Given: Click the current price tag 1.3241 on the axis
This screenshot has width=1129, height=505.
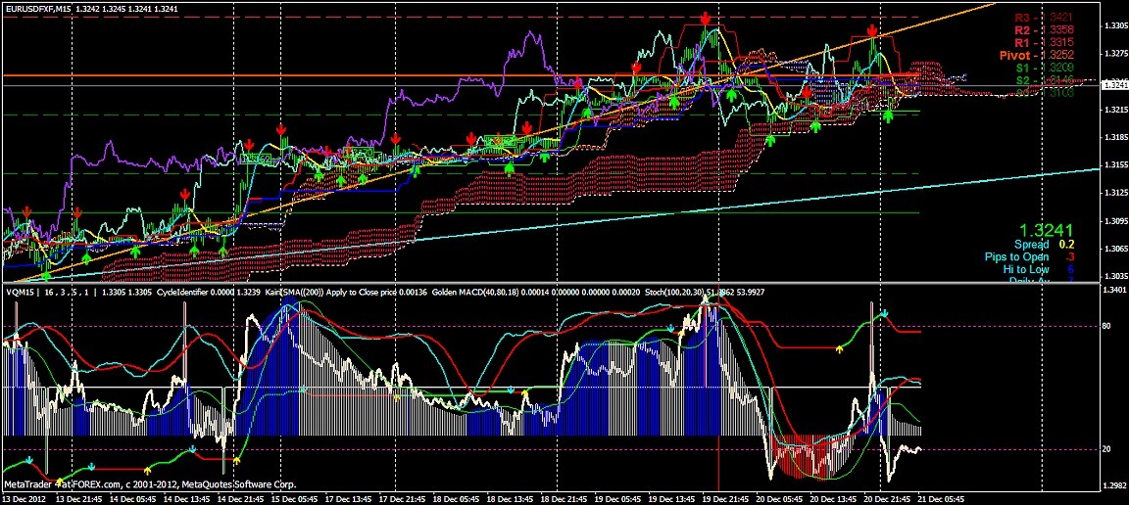Looking at the screenshot, I should pyautogui.click(x=1113, y=84).
